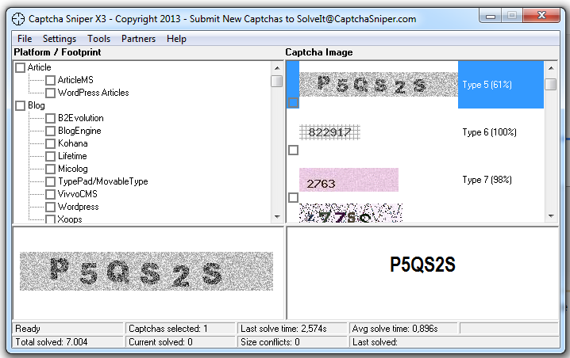Tick the Lifetime checkbox
570x358 pixels.
[51, 156]
